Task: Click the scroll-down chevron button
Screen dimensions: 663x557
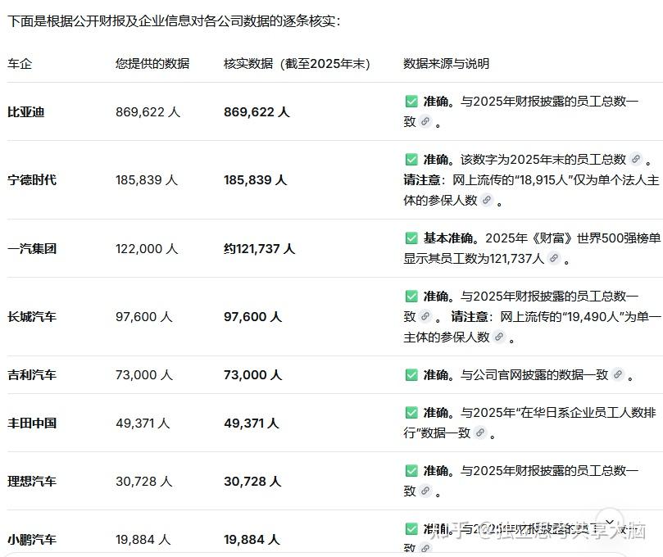Action: [x=610, y=523]
